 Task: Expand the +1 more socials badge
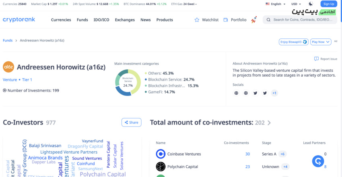pyautogui.click(x=274, y=93)
